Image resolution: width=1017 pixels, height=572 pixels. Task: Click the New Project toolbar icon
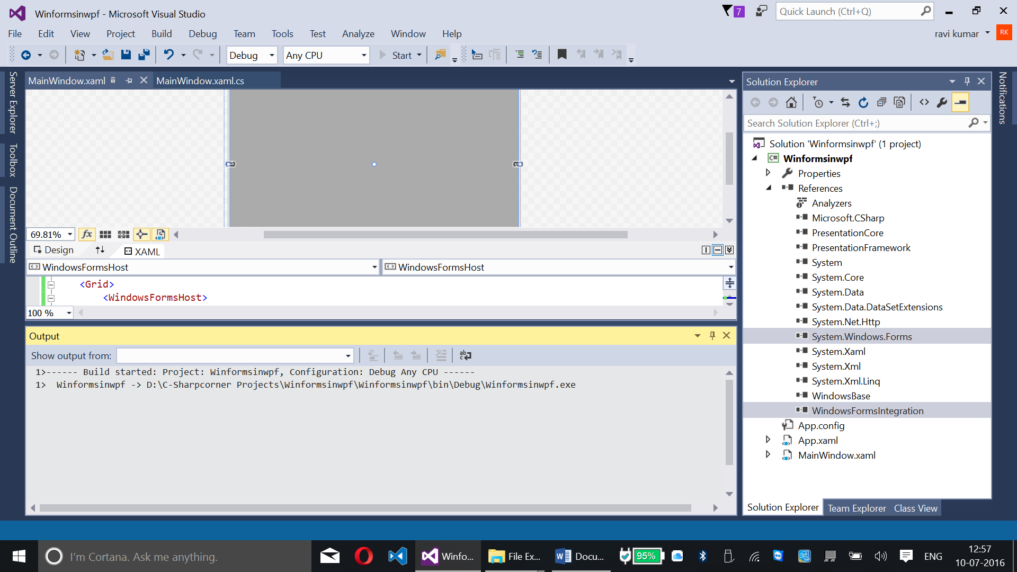pos(79,55)
